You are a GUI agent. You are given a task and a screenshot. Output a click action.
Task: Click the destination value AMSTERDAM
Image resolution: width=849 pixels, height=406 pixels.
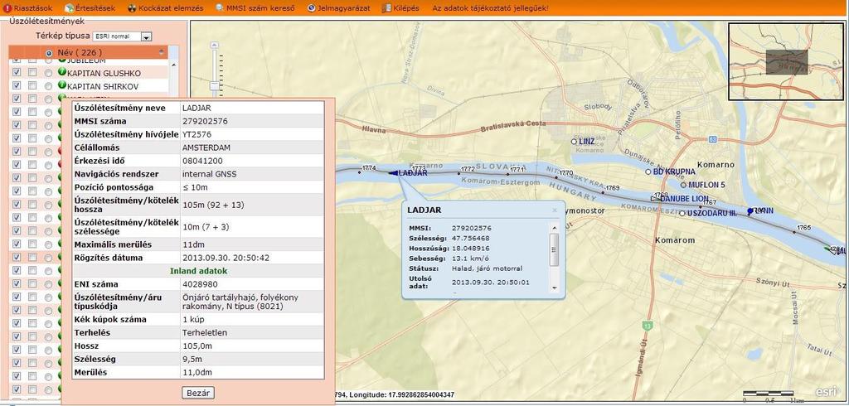[206, 147]
